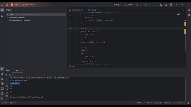Click the Run tool window stripe icon
Screen dimensions: 191x107
2,69
